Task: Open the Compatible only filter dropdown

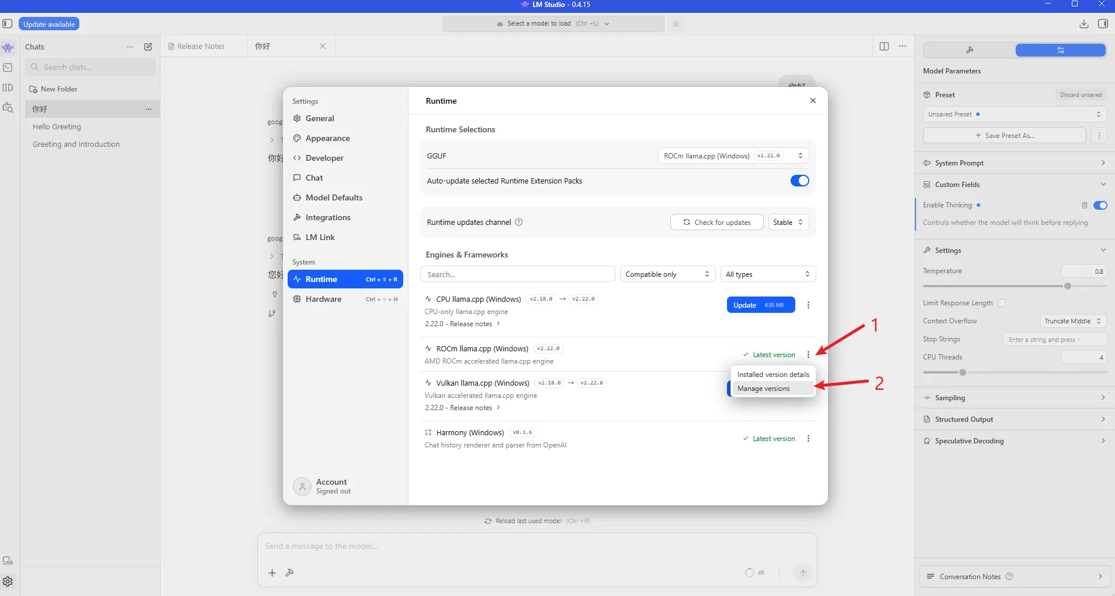Action: (667, 274)
